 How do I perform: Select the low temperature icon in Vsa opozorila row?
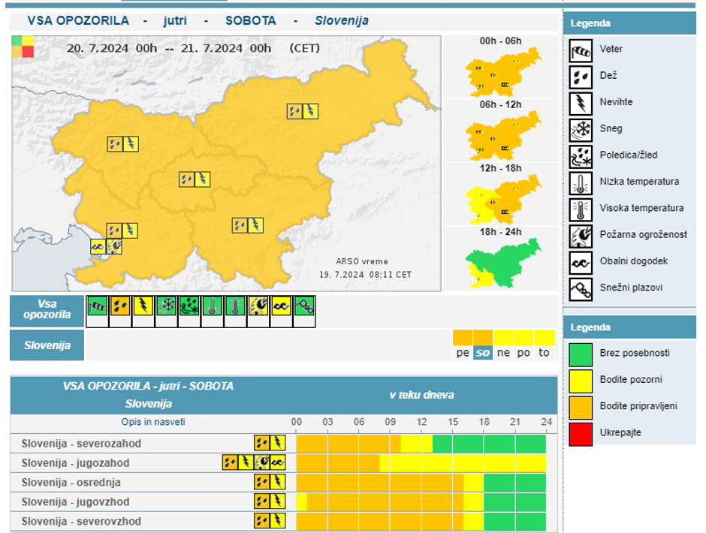(x=213, y=306)
